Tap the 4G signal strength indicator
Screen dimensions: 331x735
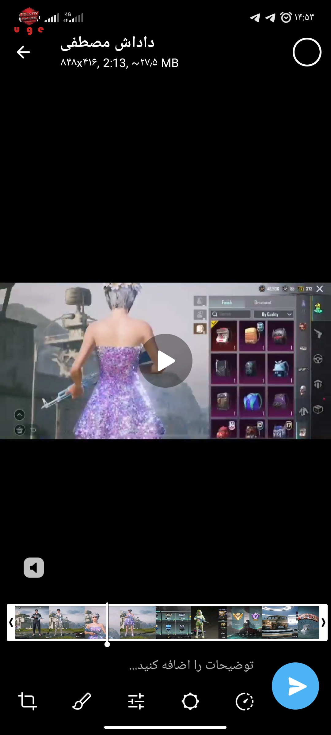(x=73, y=17)
